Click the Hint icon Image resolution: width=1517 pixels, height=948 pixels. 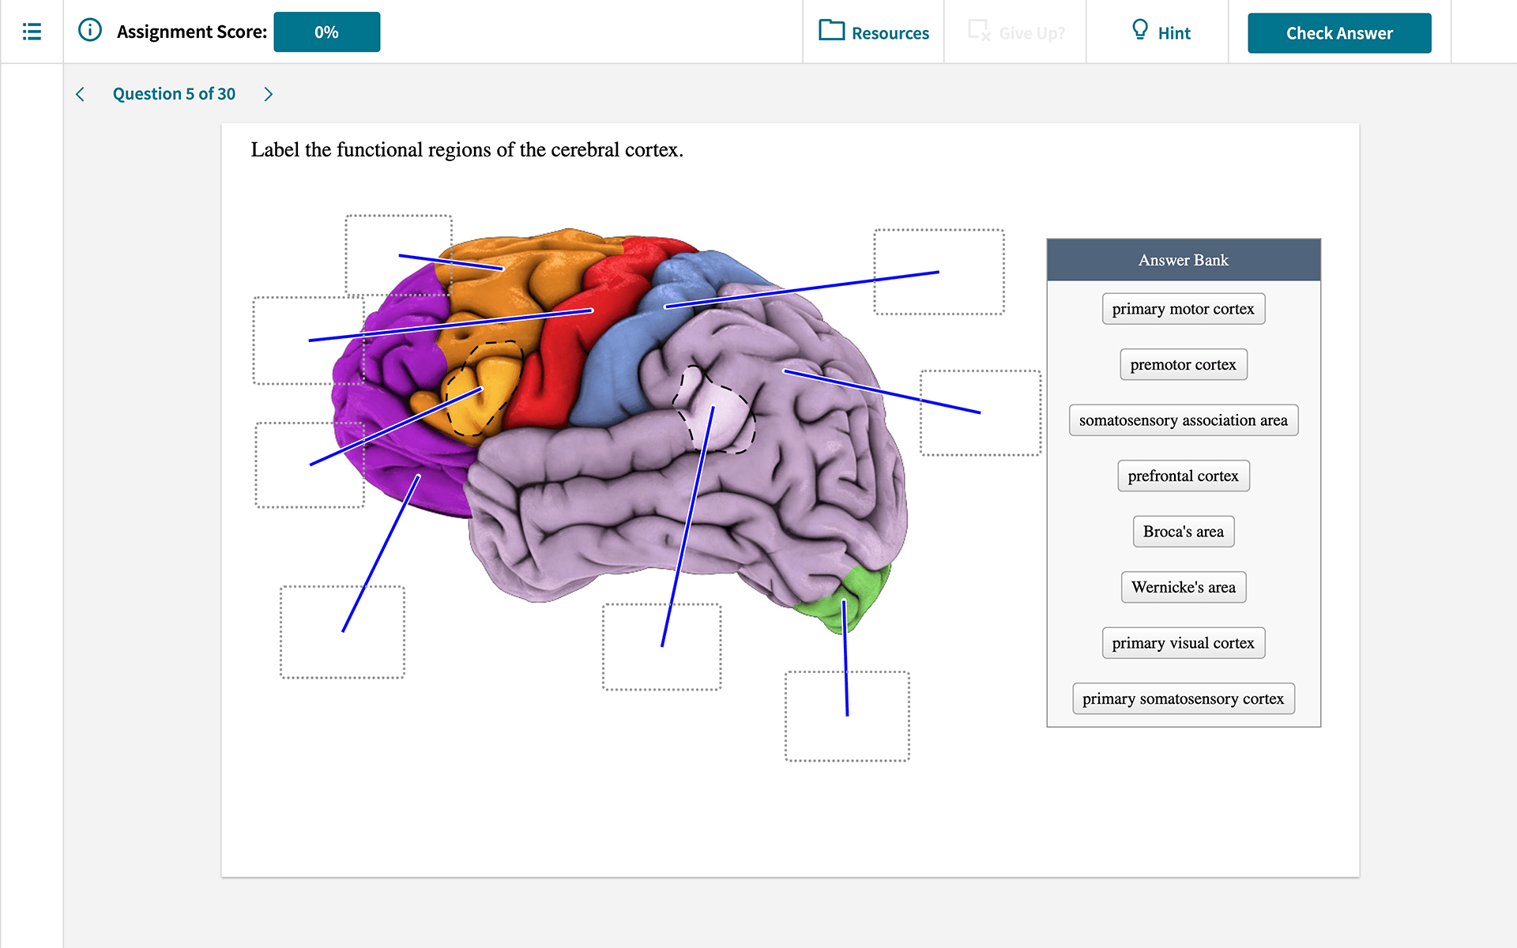click(x=1139, y=32)
